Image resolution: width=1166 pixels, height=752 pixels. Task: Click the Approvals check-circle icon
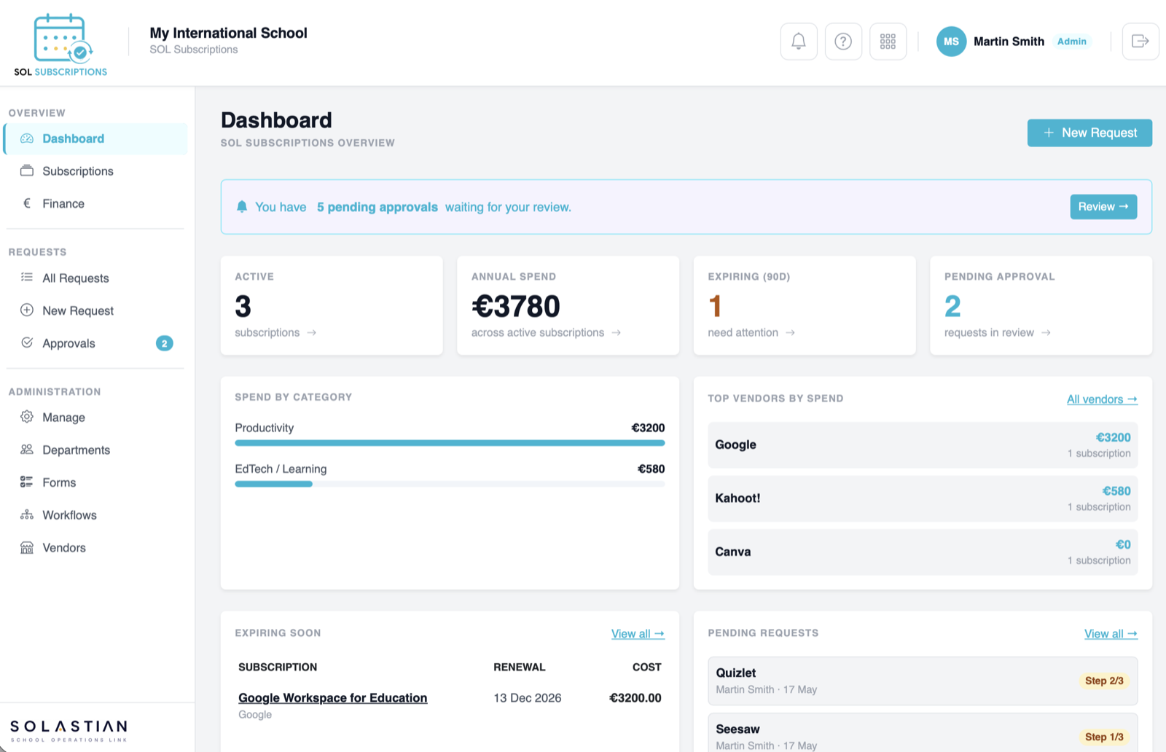(27, 342)
